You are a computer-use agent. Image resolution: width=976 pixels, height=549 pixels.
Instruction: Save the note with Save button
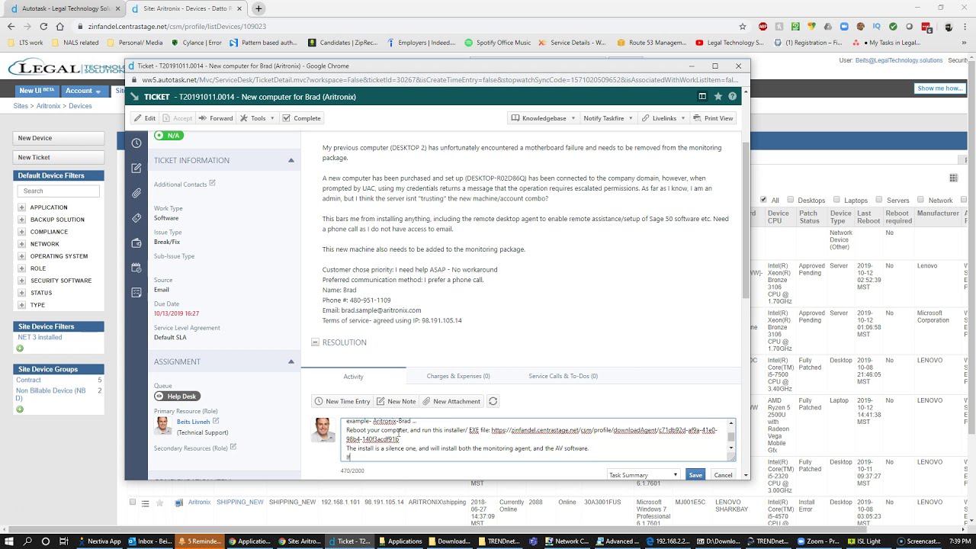[x=695, y=475]
